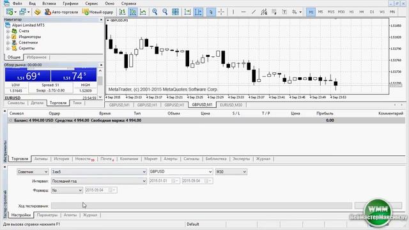
Task: Switch to M30 timeframe in toolbar
Action: (x=341, y=12)
